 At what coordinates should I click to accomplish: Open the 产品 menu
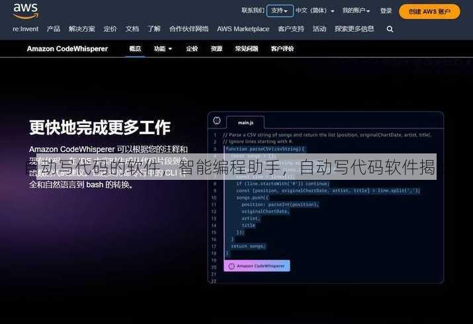click(x=54, y=29)
